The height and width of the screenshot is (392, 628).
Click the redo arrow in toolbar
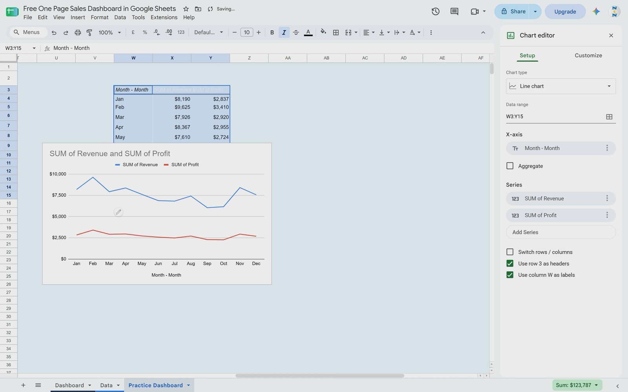tap(66, 33)
